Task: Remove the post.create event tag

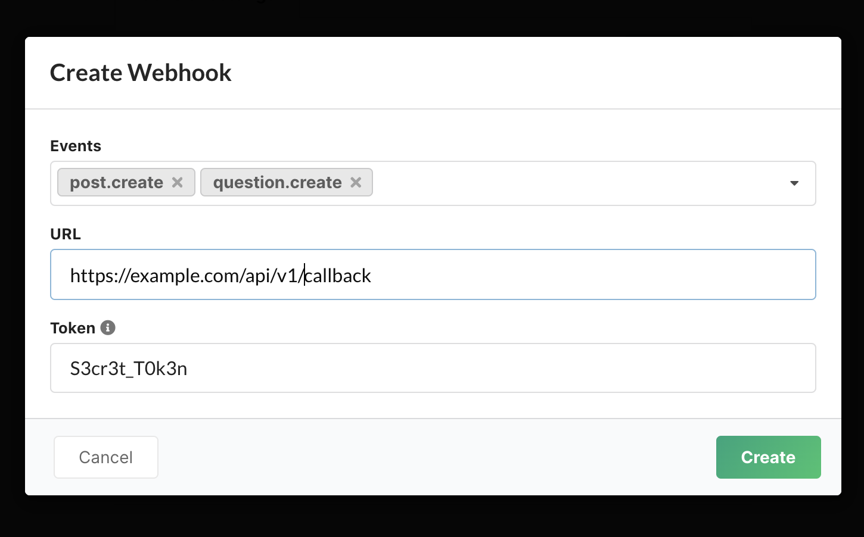Action: (x=177, y=183)
